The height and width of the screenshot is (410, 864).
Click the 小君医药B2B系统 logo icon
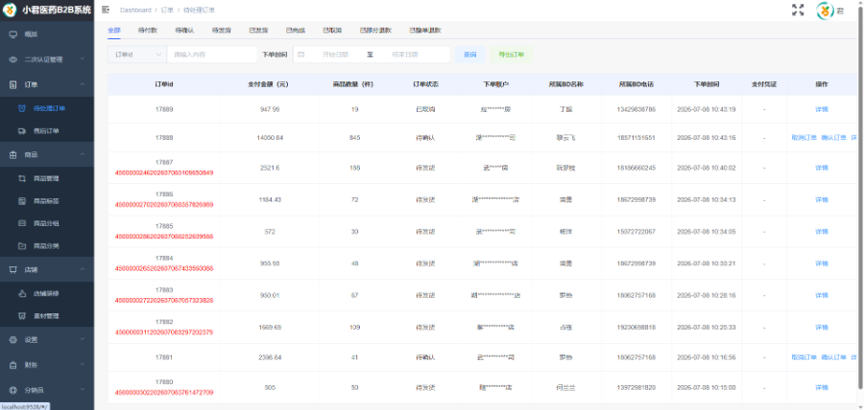point(10,11)
